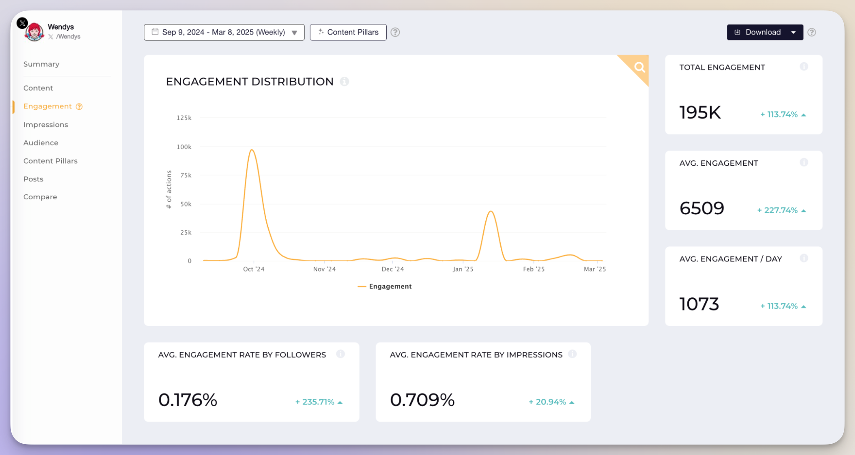
Task: Click the Oct '24 x-axis label
Action: point(254,269)
